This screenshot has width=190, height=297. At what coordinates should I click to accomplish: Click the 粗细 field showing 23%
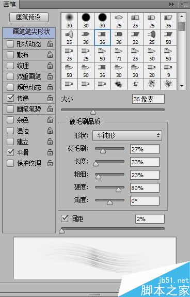(x=145, y=175)
